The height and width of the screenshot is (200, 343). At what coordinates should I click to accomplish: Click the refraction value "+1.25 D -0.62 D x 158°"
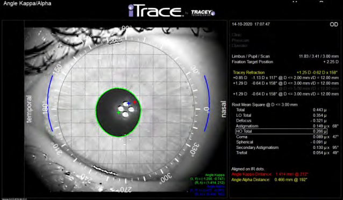[317, 73]
